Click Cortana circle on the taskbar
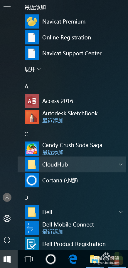Screen dimensions: 128x268 51,259
